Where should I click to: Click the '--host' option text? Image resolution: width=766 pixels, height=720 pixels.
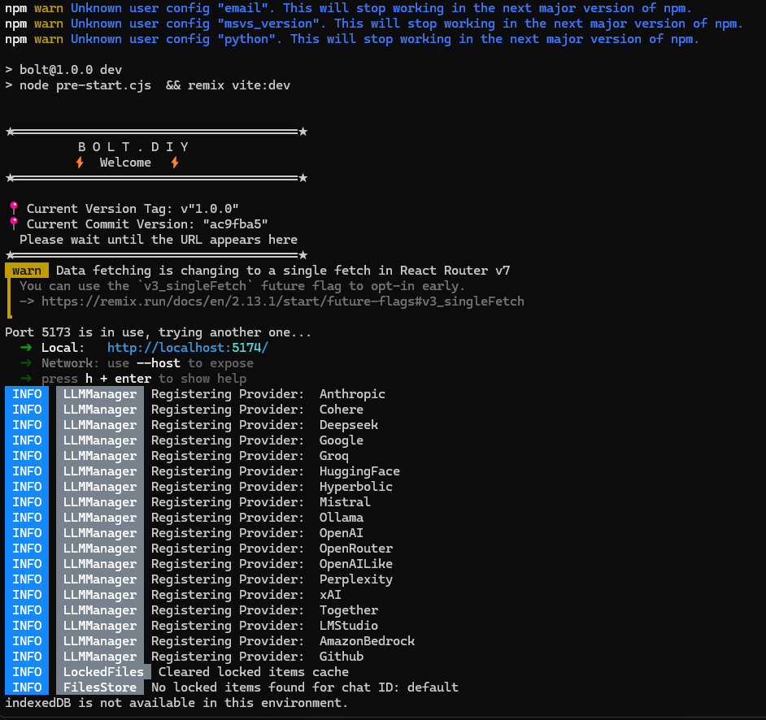(158, 363)
